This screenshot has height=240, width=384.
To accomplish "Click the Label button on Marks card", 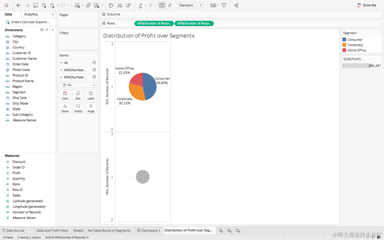I will [x=91, y=95].
